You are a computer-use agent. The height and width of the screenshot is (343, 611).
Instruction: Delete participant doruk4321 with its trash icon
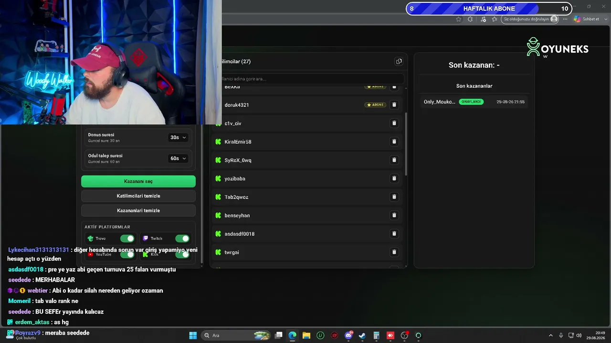(x=394, y=105)
